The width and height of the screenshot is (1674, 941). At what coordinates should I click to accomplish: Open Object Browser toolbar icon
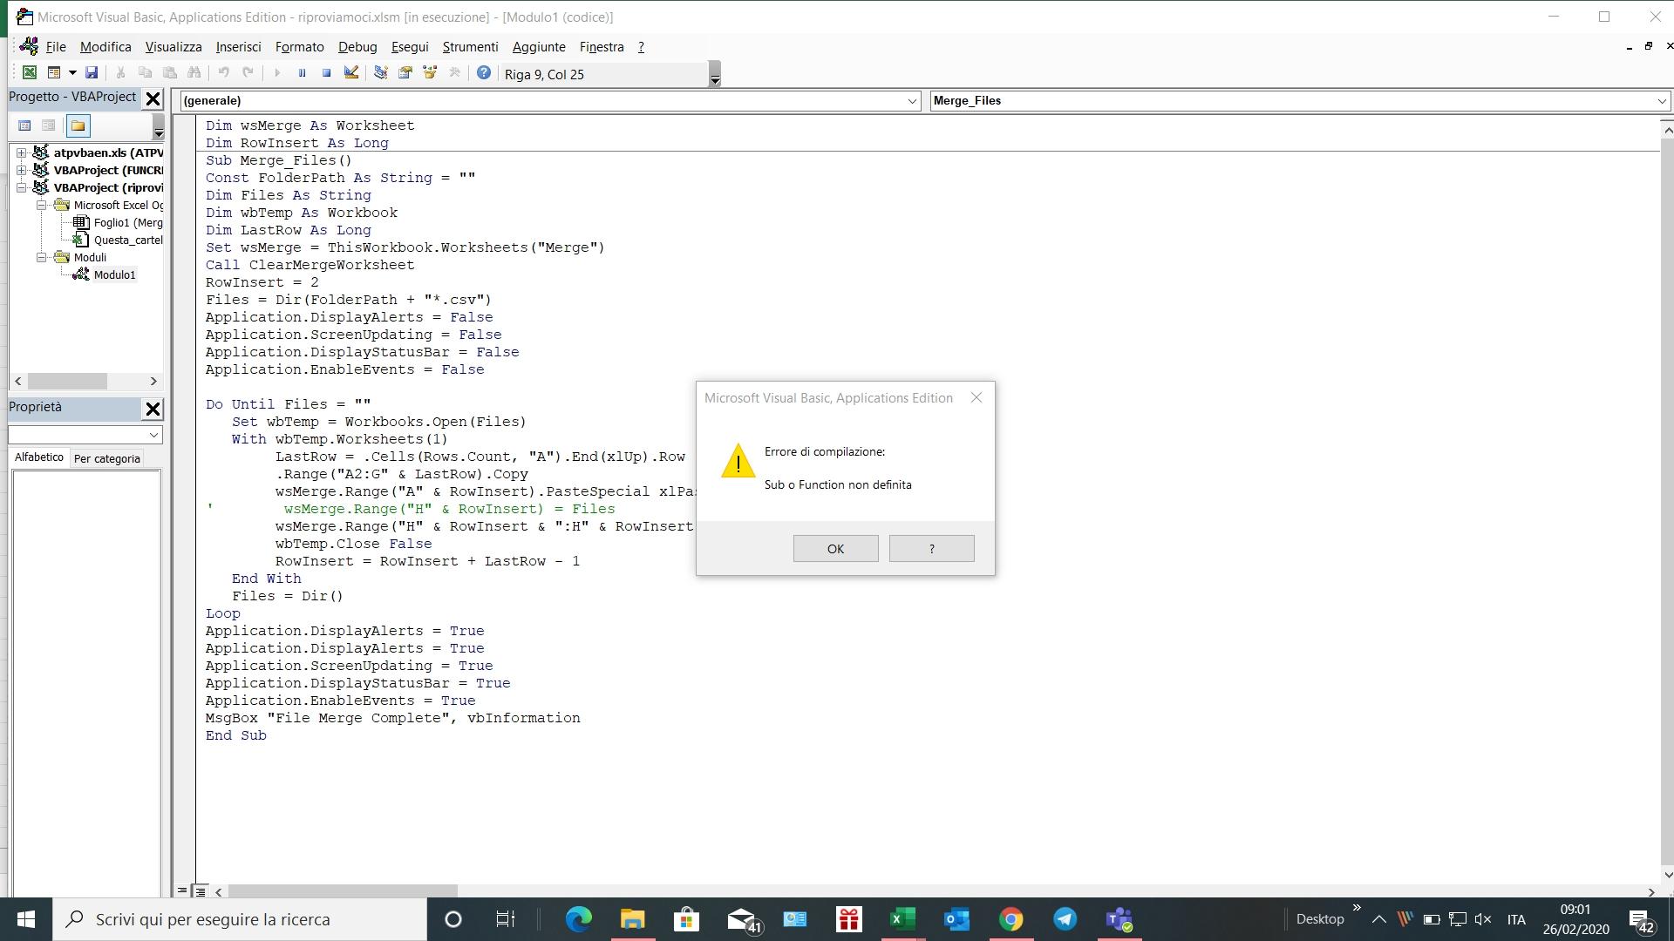(430, 73)
